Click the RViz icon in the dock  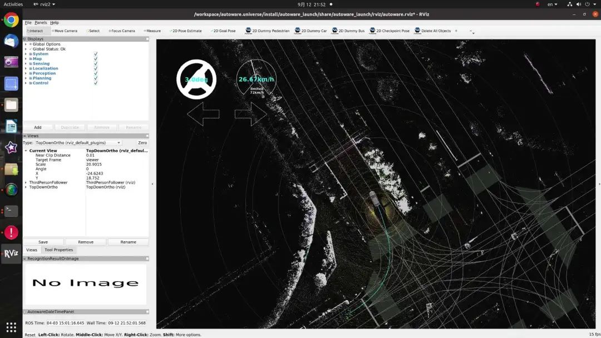pyautogui.click(x=11, y=254)
